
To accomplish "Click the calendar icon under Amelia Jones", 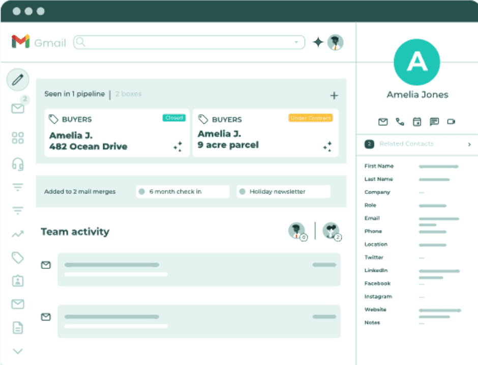I will pos(417,122).
